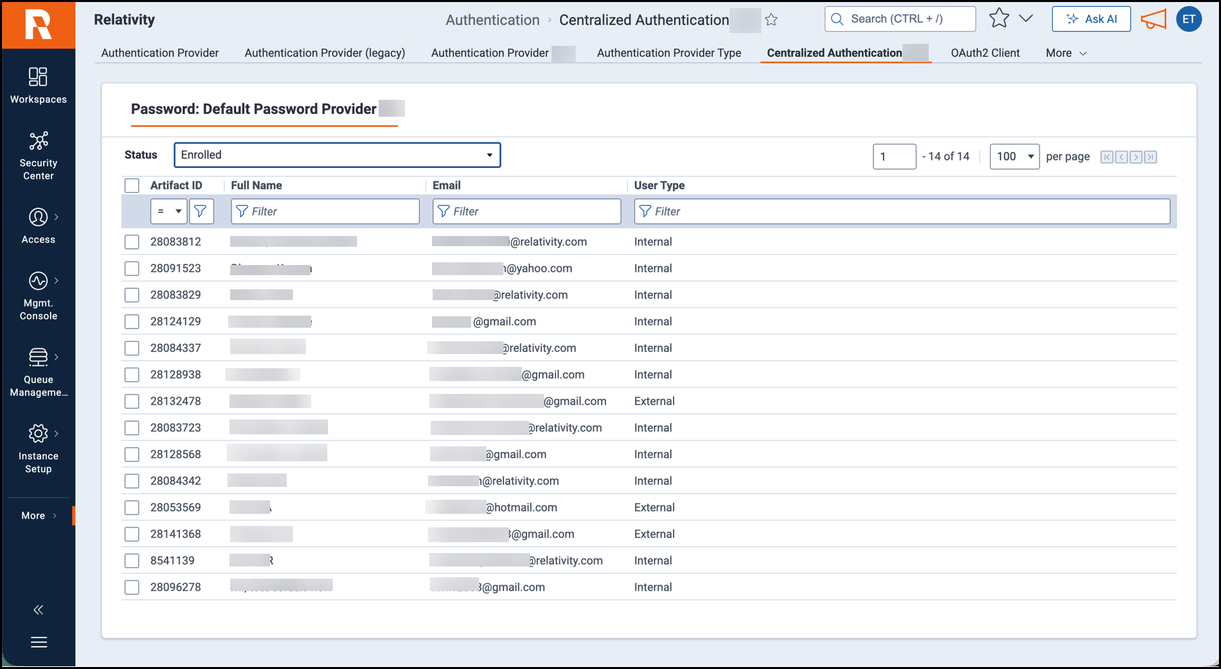Click the Relativity logo home icon
Screen dimensions: 1221x669
pyautogui.click(x=38, y=25)
